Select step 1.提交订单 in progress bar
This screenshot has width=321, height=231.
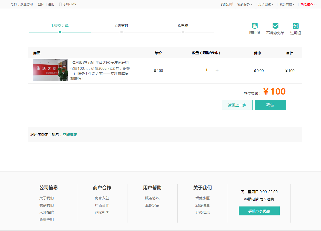(60, 26)
